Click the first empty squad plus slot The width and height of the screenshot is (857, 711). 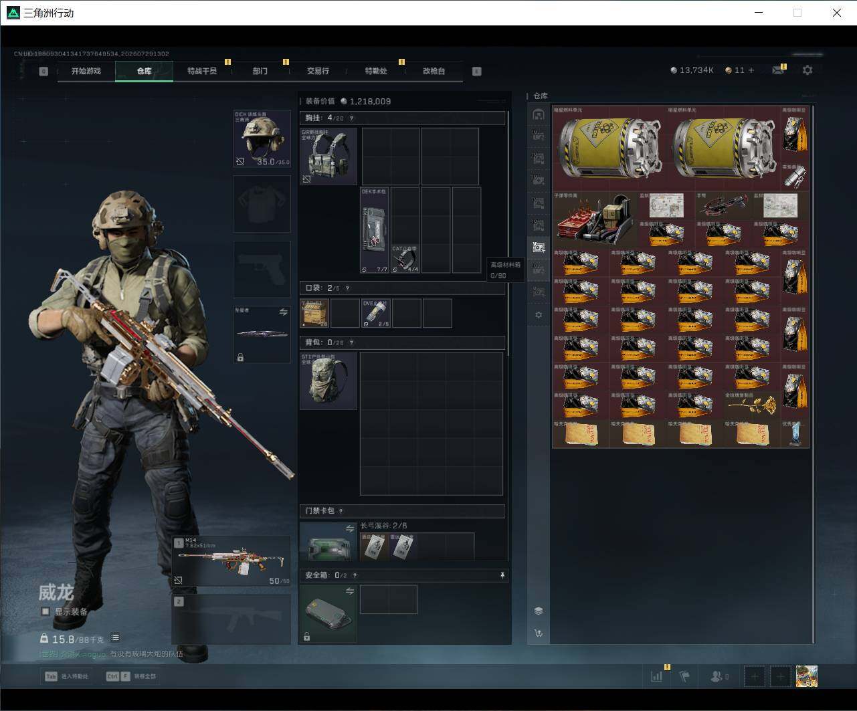(x=755, y=676)
